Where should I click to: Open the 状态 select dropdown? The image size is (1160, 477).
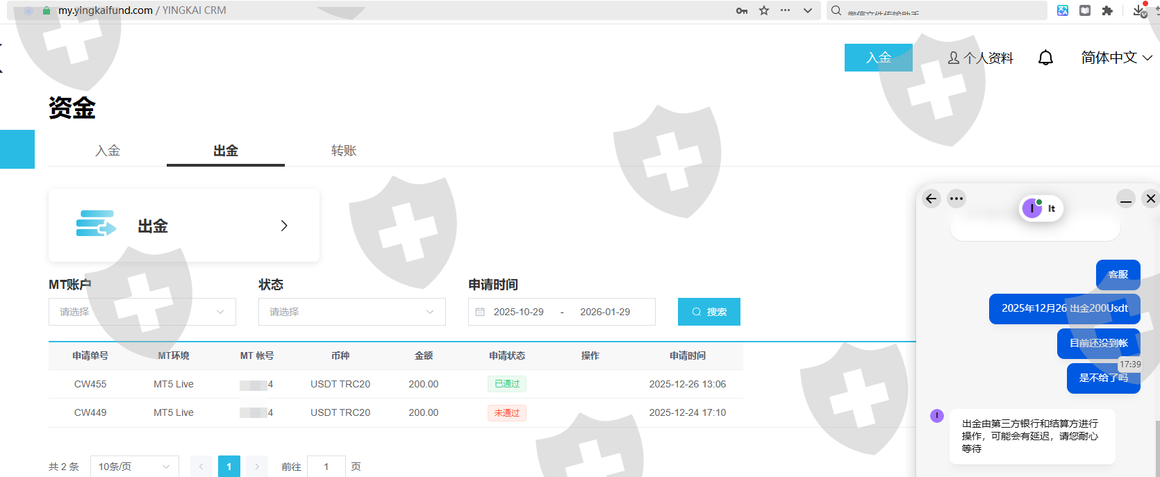point(351,312)
